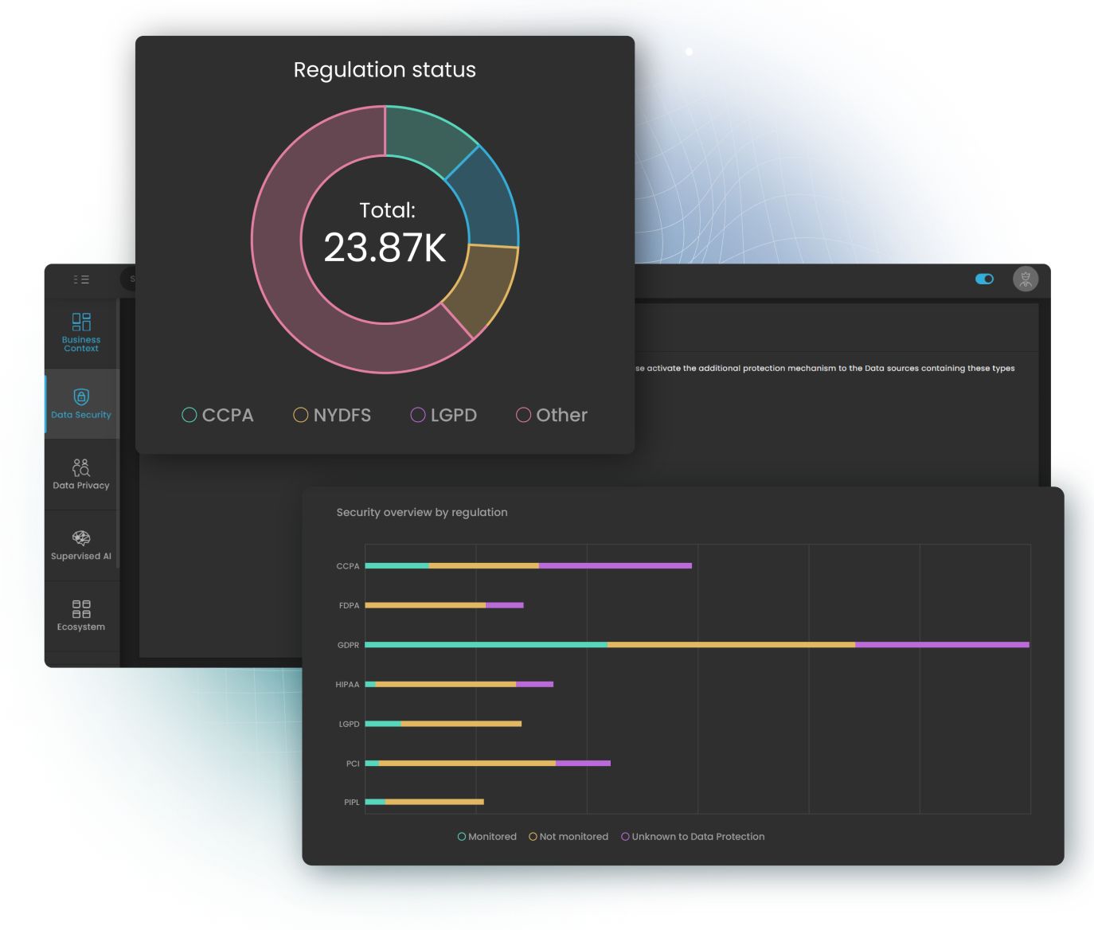Toggle the CCPA legend in donut chart

click(217, 415)
